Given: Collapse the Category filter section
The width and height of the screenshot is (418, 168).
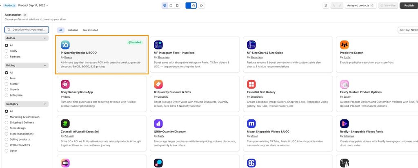Looking at the screenshot, I should (x=27, y=104).
